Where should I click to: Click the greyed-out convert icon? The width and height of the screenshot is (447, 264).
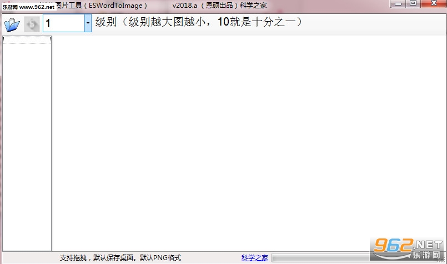tap(32, 24)
